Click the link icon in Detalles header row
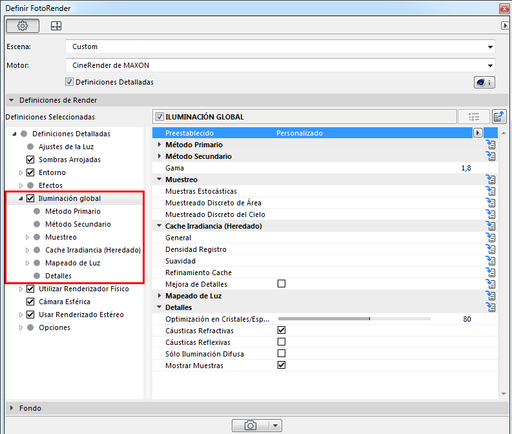512x434 pixels. tap(491, 307)
